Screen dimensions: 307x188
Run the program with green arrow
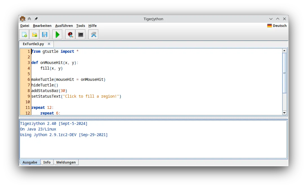click(57, 35)
